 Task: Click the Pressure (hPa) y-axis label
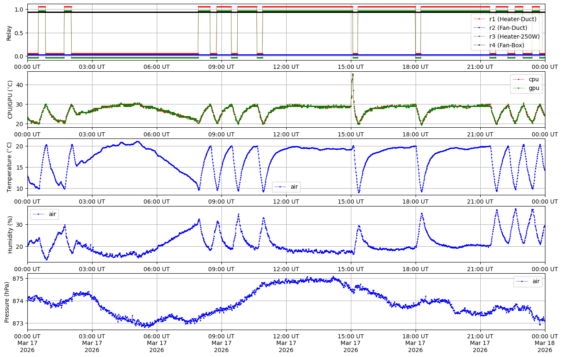7,301
